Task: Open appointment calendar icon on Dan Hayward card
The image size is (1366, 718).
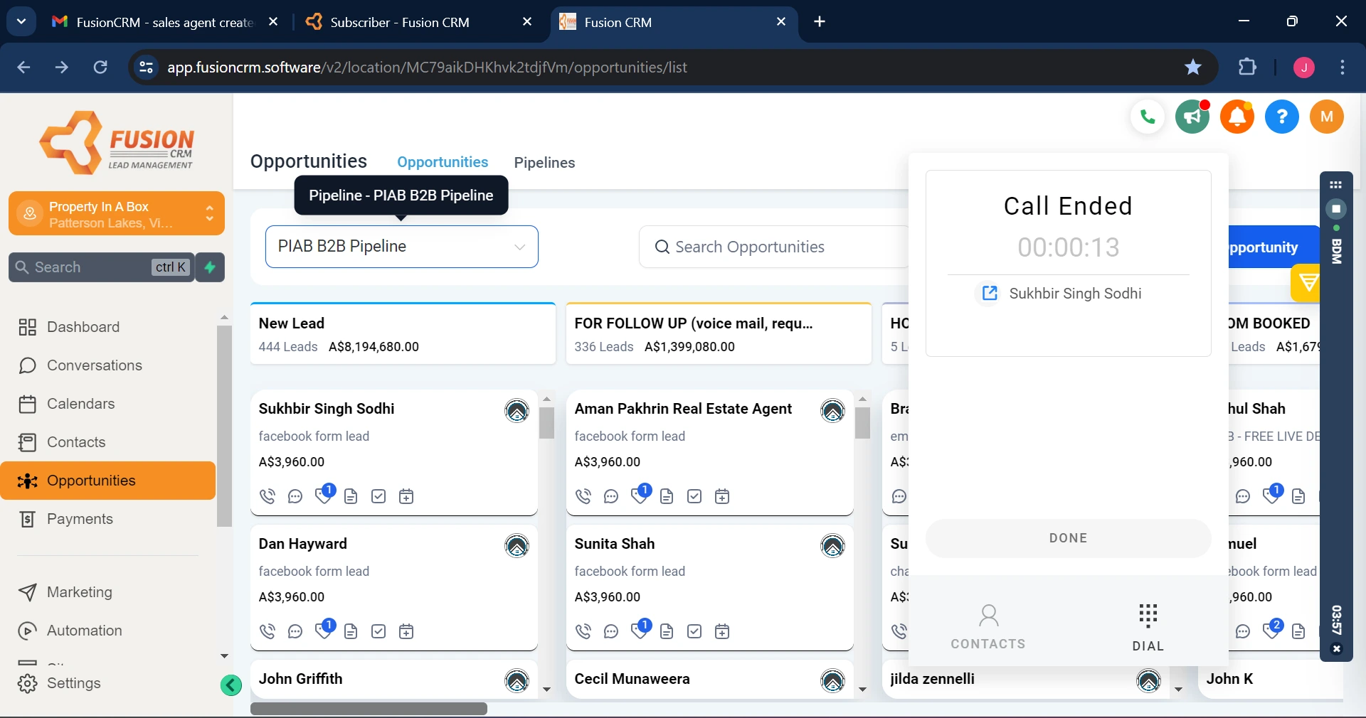Action: pos(406,631)
